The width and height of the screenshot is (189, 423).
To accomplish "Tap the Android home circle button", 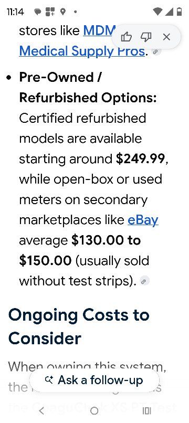I will pos(94,411).
